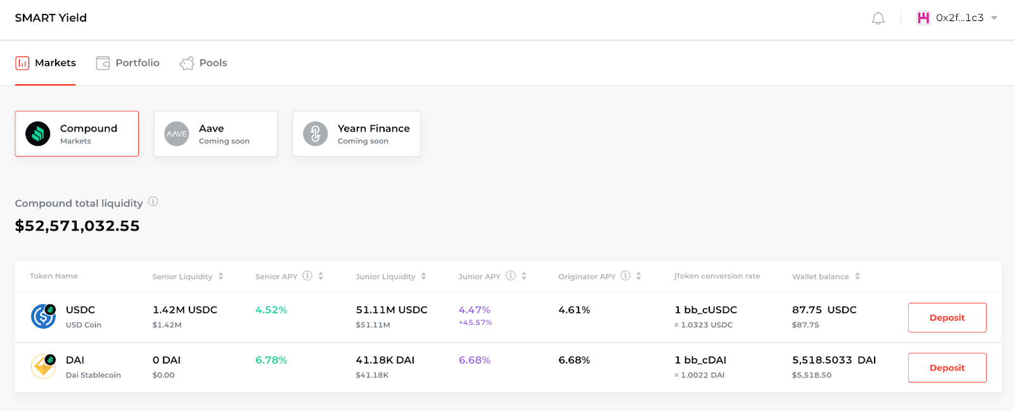The width and height of the screenshot is (1014, 411).
Task: Click the Compound logo icon
Action: [38, 134]
